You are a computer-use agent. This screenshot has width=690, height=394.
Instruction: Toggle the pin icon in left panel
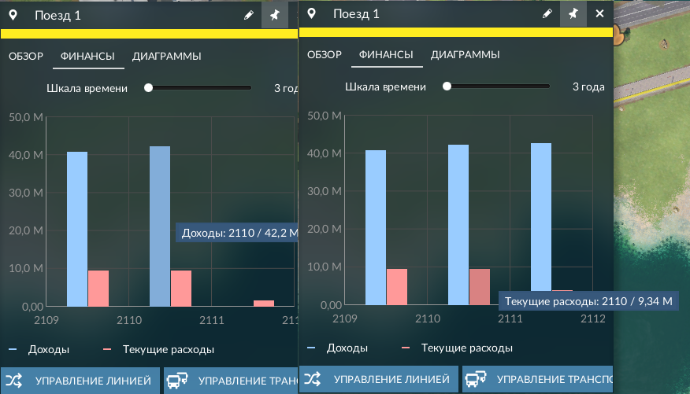[275, 16]
